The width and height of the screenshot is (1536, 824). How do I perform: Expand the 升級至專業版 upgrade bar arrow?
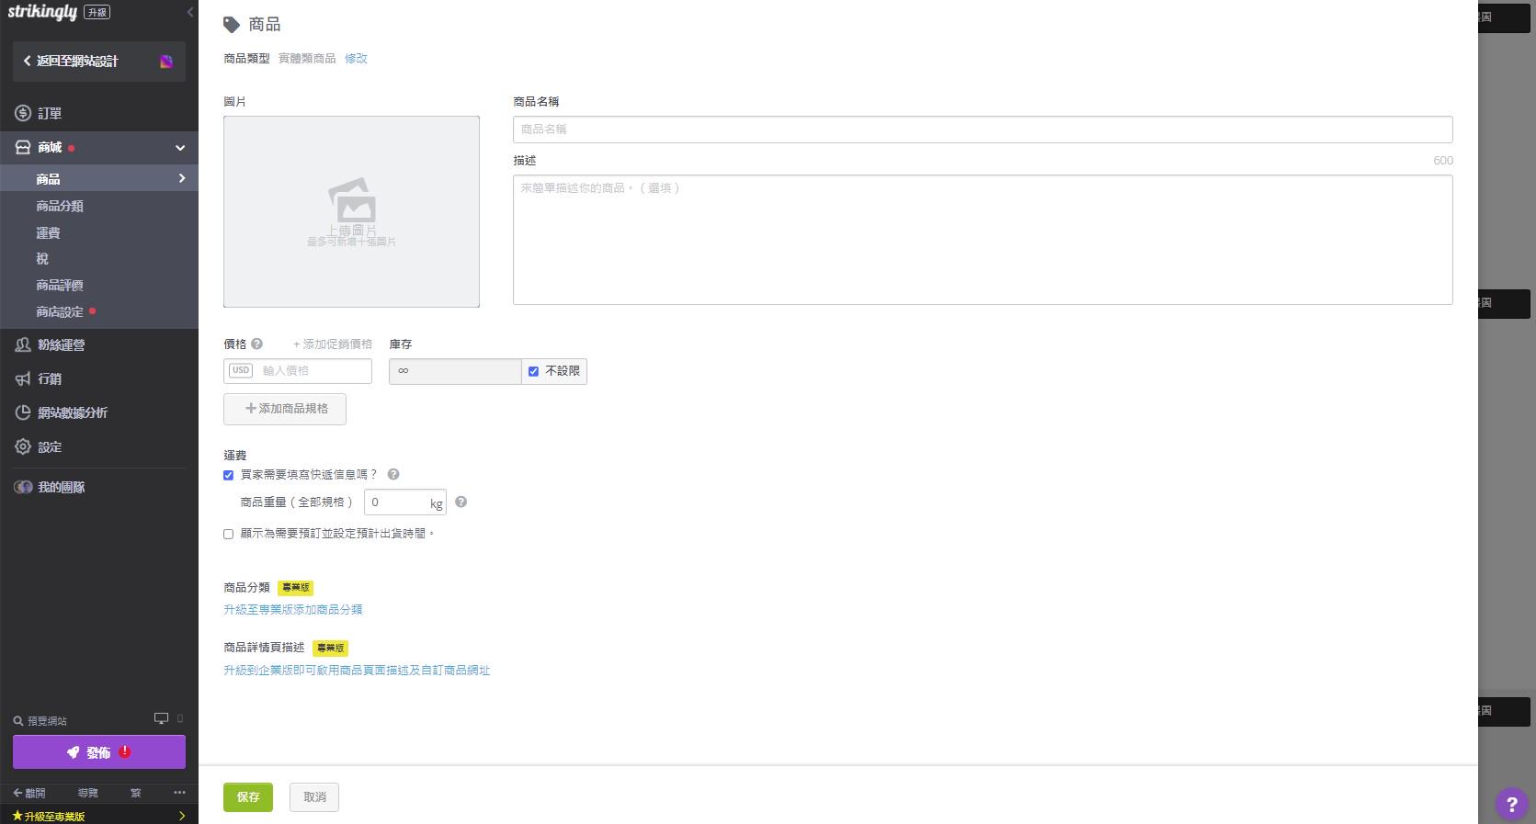pos(182,816)
